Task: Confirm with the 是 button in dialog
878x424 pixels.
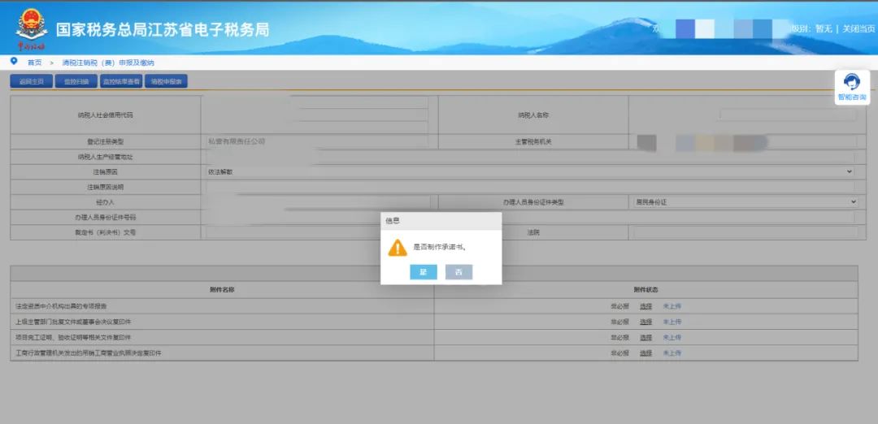Action: pyautogui.click(x=423, y=273)
